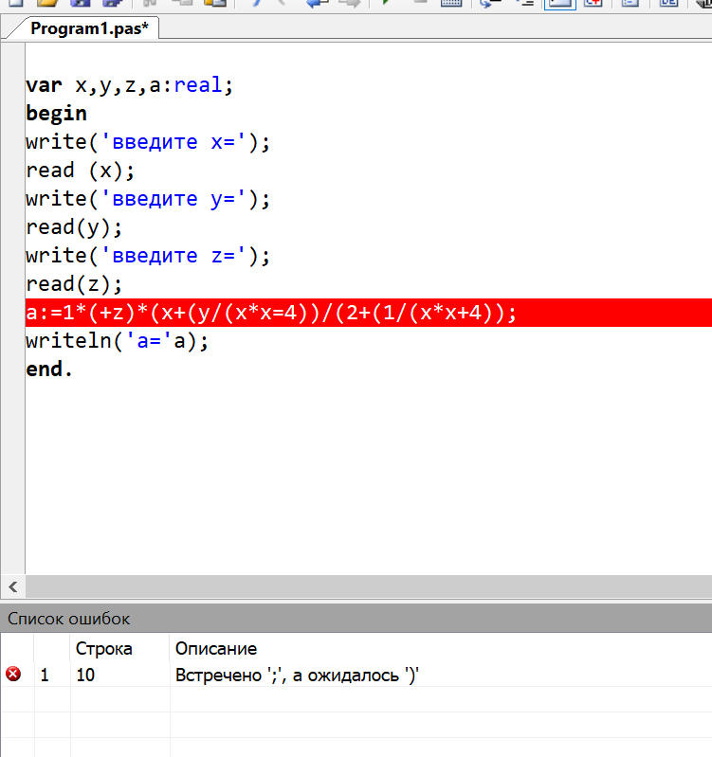Click the Save file toolbar icon
Screen dimensions: 712x757
click(x=79, y=4)
